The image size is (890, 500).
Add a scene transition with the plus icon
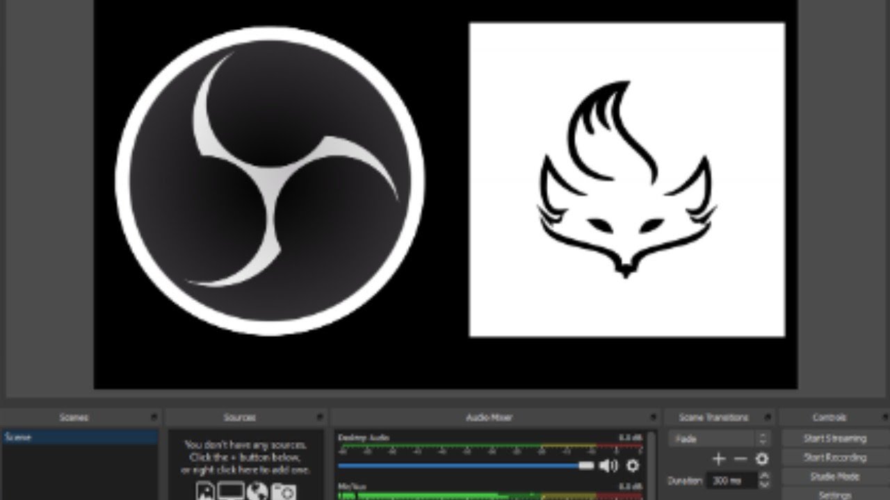point(719,459)
